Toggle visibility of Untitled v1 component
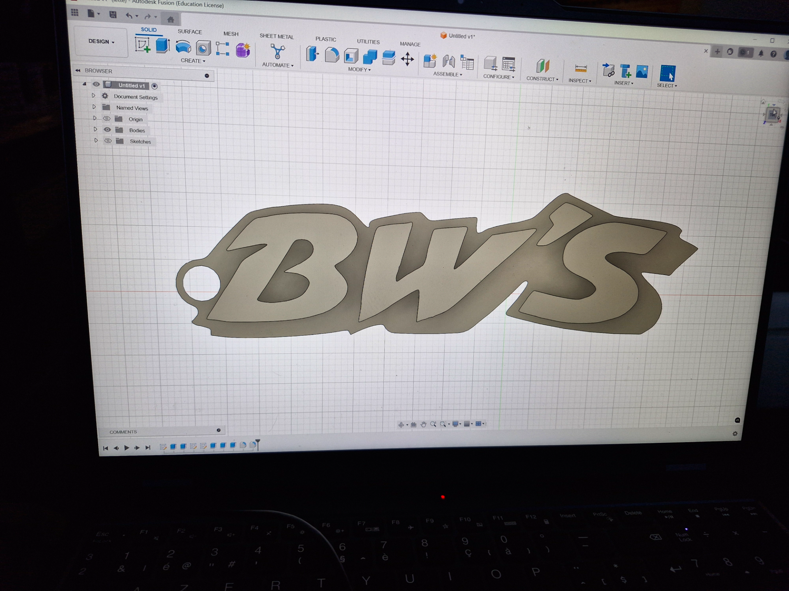Screen dimensions: 789x591 [x=96, y=84]
